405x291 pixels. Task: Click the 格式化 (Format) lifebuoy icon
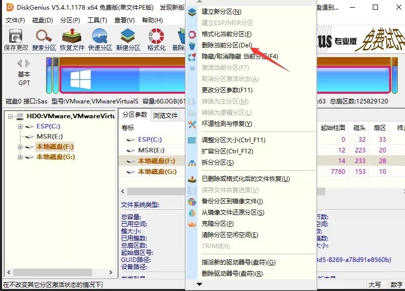point(156,39)
